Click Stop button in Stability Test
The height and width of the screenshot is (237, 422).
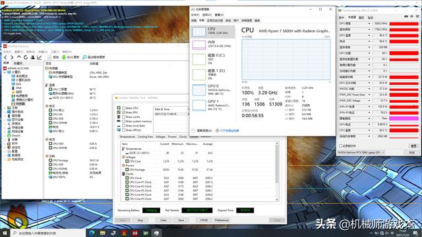click(140, 220)
